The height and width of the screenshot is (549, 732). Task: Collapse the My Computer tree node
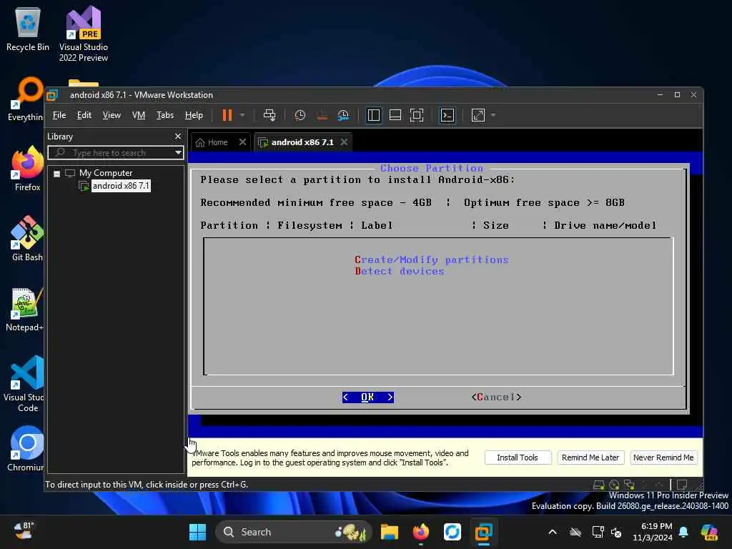point(57,174)
